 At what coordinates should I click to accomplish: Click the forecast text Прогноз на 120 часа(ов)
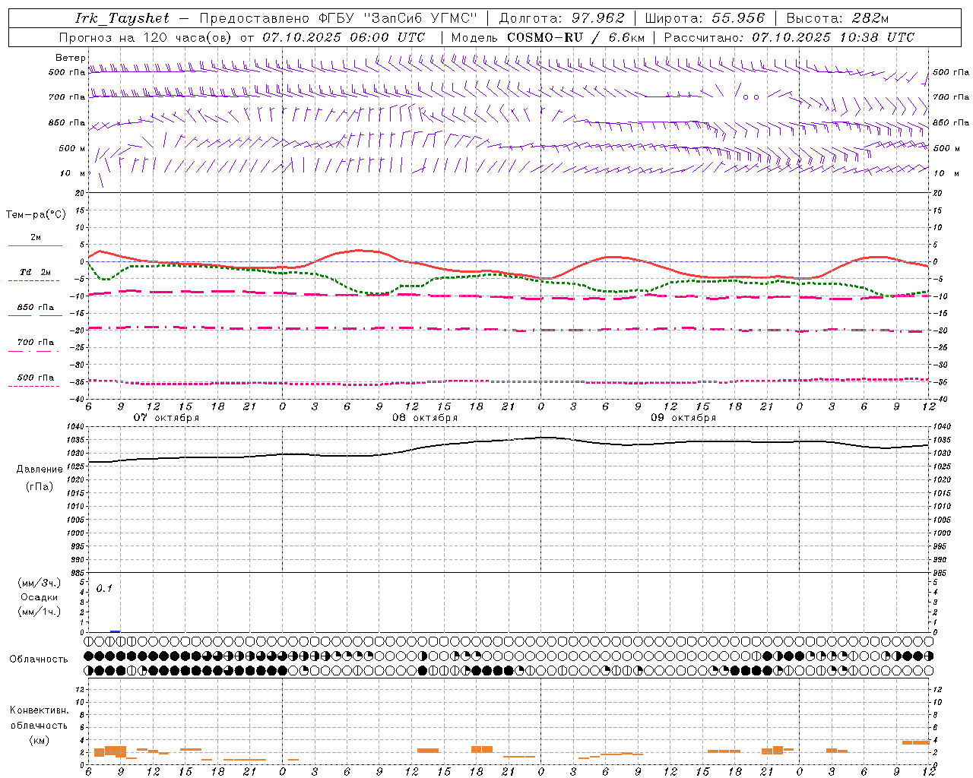point(147,37)
